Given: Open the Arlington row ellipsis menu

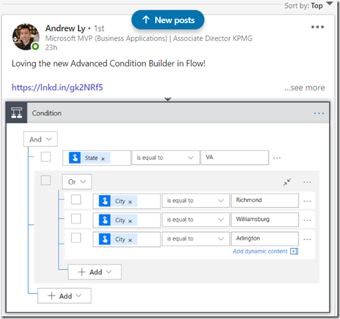Looking at the screenshot, I should (x=307, y=239).
